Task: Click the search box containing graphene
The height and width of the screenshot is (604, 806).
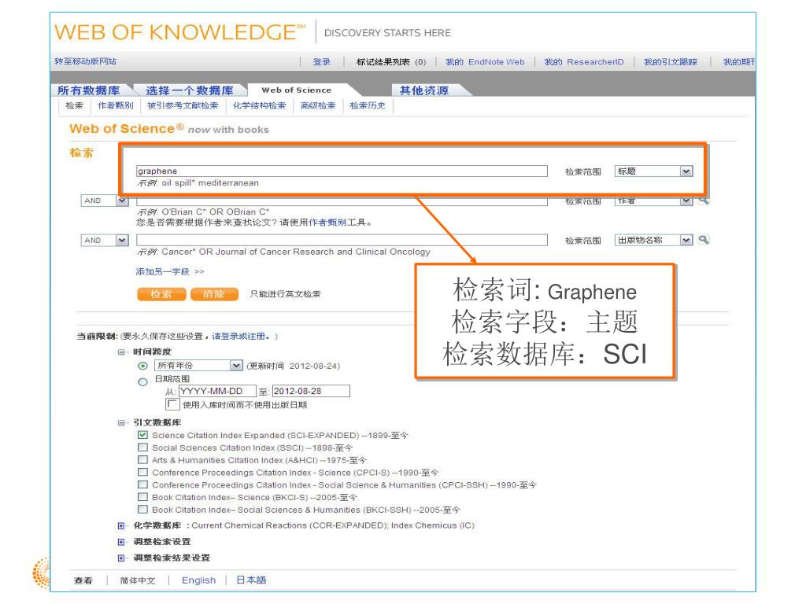Action: click(x=342, y=171)
